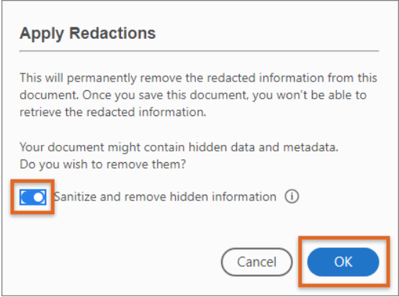399x297 pixels.
Task: Click the 'This will permanently remove' text line
Action: tap(198, 78)
